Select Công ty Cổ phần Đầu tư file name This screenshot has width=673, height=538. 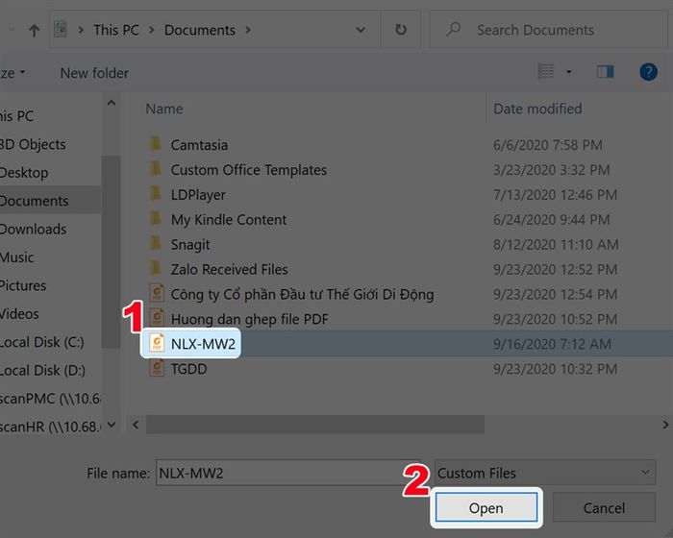point(302,294)
